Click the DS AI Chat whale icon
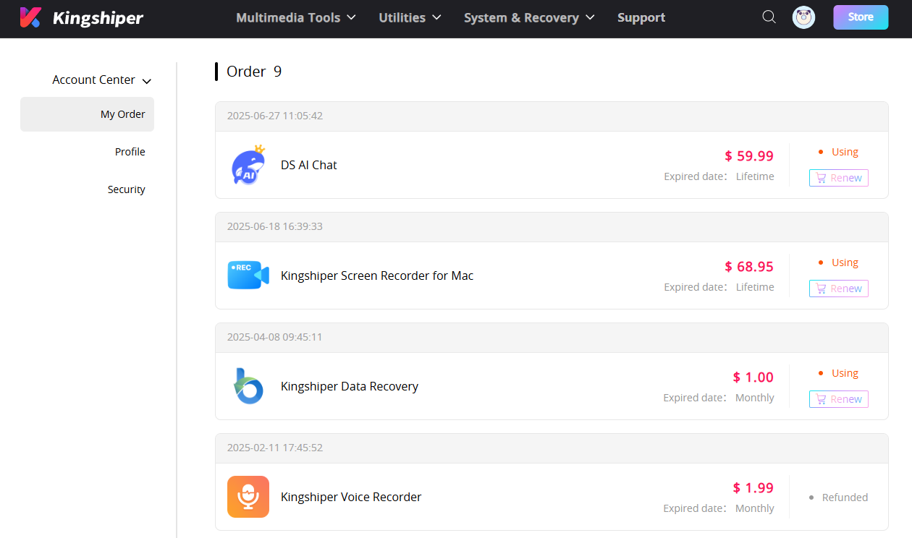The image size is (912, 538). [x=248, y=165]
